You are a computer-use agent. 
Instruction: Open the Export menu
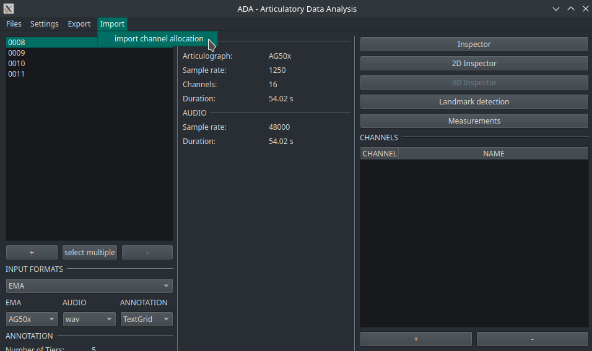79,24
